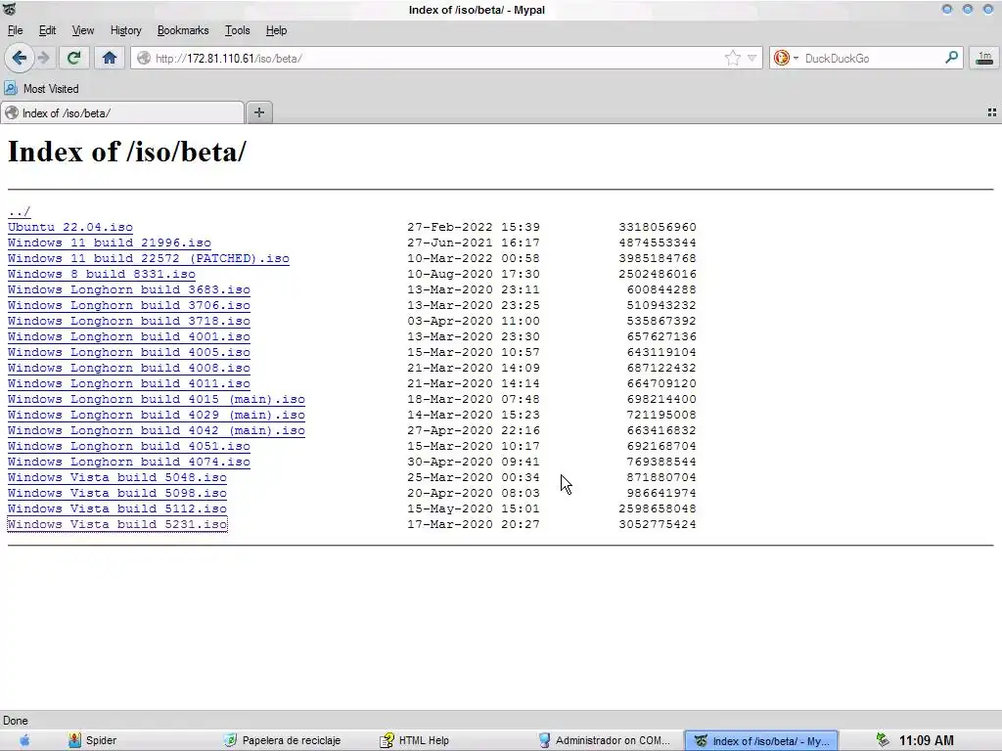Viewport: 1002px width, 751px height.
Task: Click Windows Longhorn build 3683.iso
Action: click(129, 289)
